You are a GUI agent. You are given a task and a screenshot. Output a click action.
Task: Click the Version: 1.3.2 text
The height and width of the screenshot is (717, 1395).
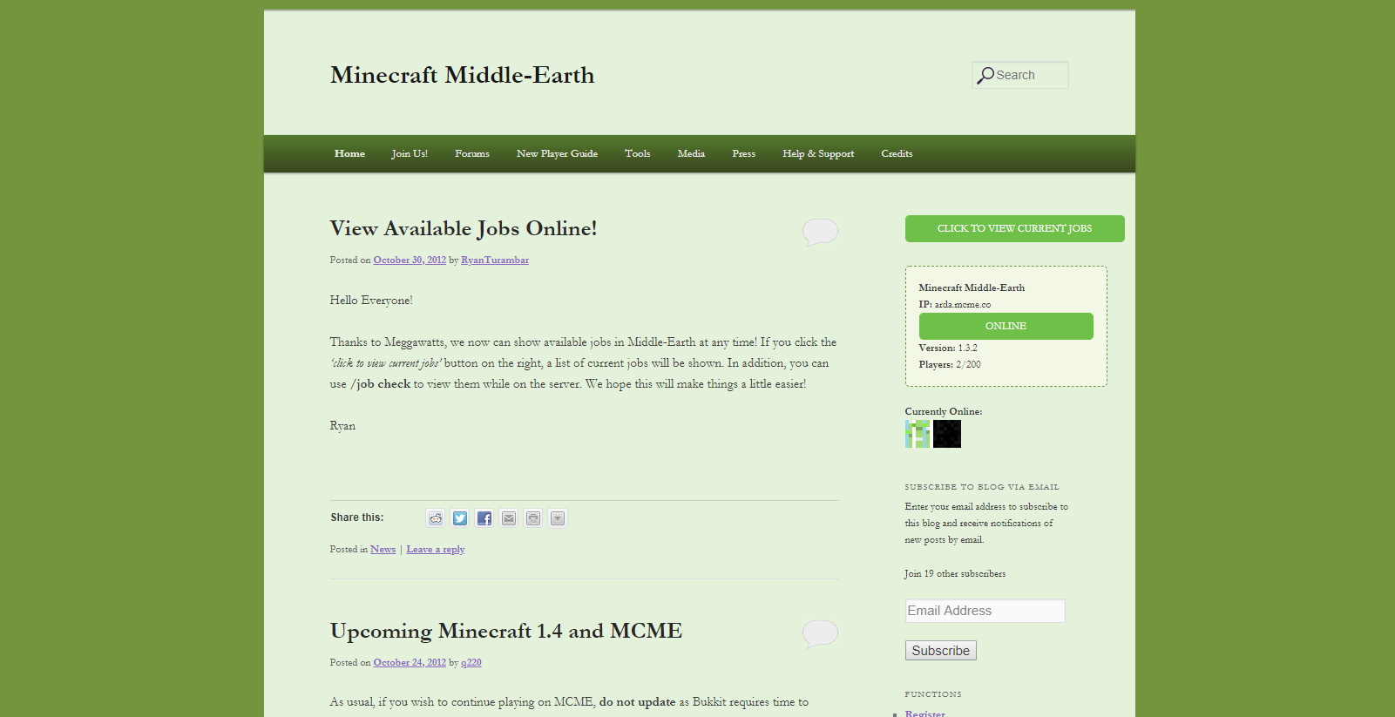[x=948, y=348]
